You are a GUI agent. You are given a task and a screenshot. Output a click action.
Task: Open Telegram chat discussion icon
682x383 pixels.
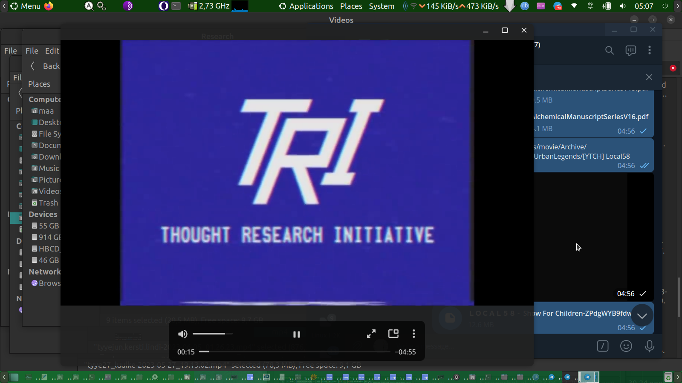pyautogui.click(x=630, y=51)
